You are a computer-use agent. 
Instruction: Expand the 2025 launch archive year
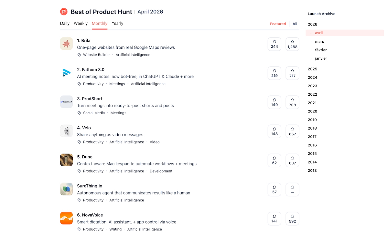[312, 69]
